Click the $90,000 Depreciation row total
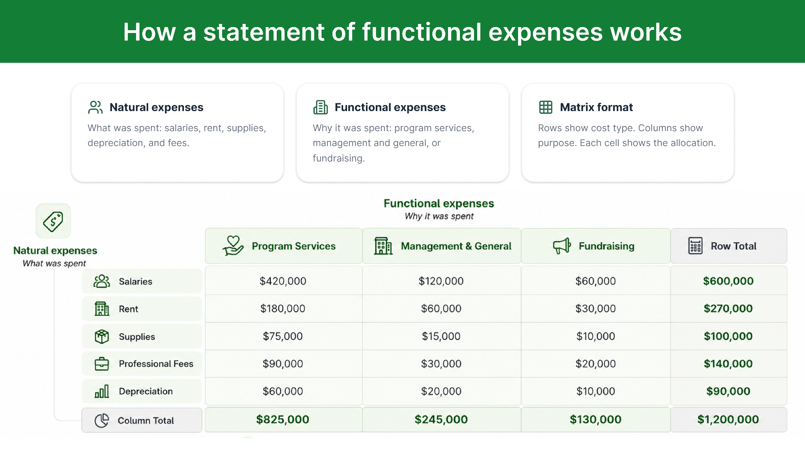Screen dimensions: 805x453 [728, 391]
